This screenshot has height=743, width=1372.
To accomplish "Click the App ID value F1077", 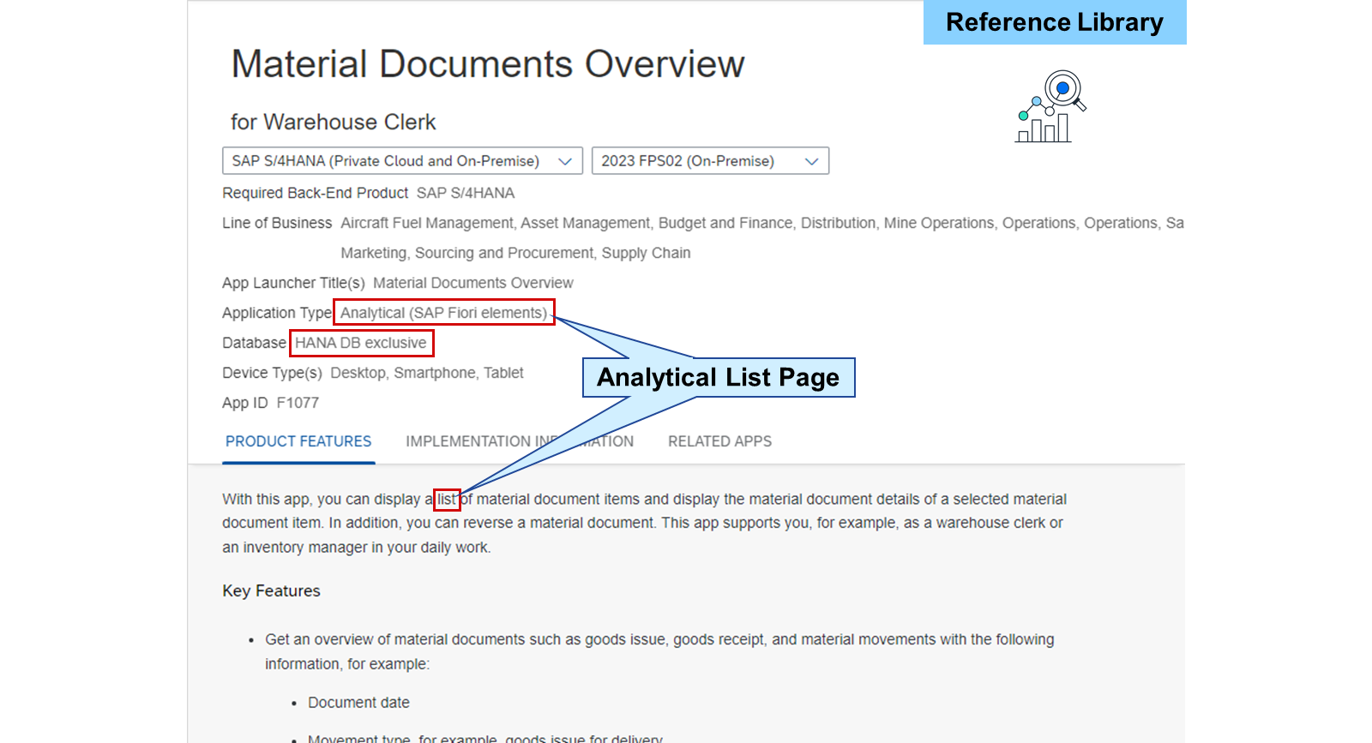I will pyautogui.click(x=298, y=403).
